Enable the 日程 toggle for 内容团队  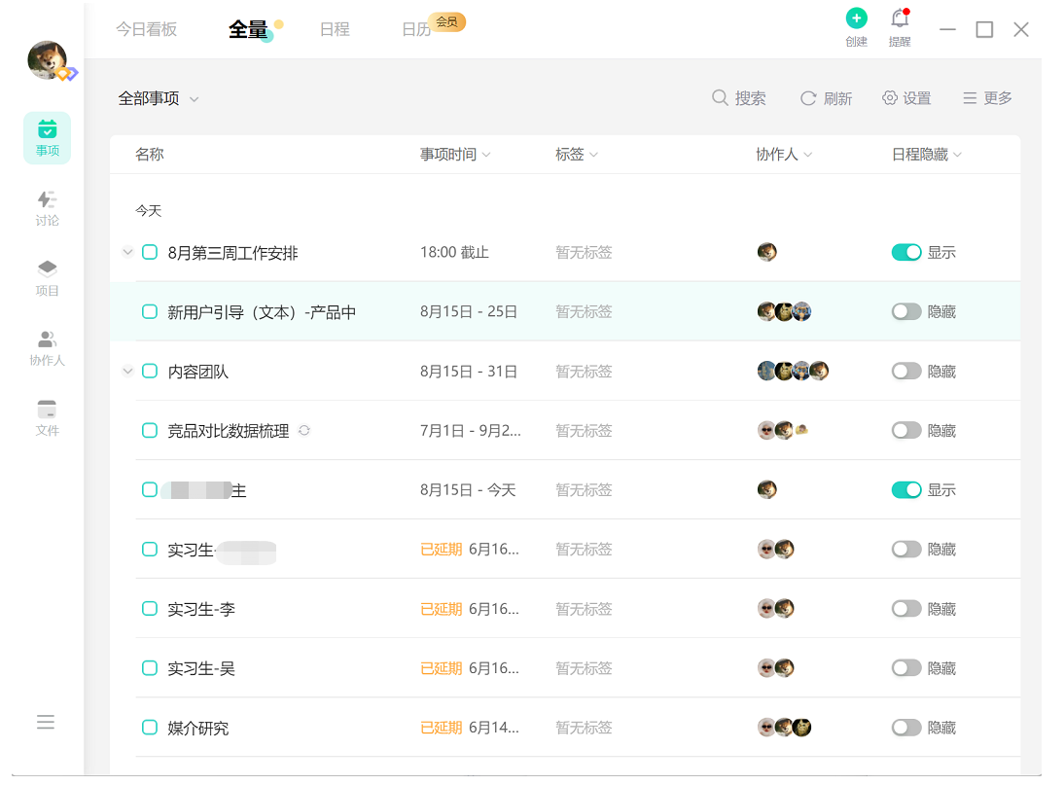click(906, 372)
